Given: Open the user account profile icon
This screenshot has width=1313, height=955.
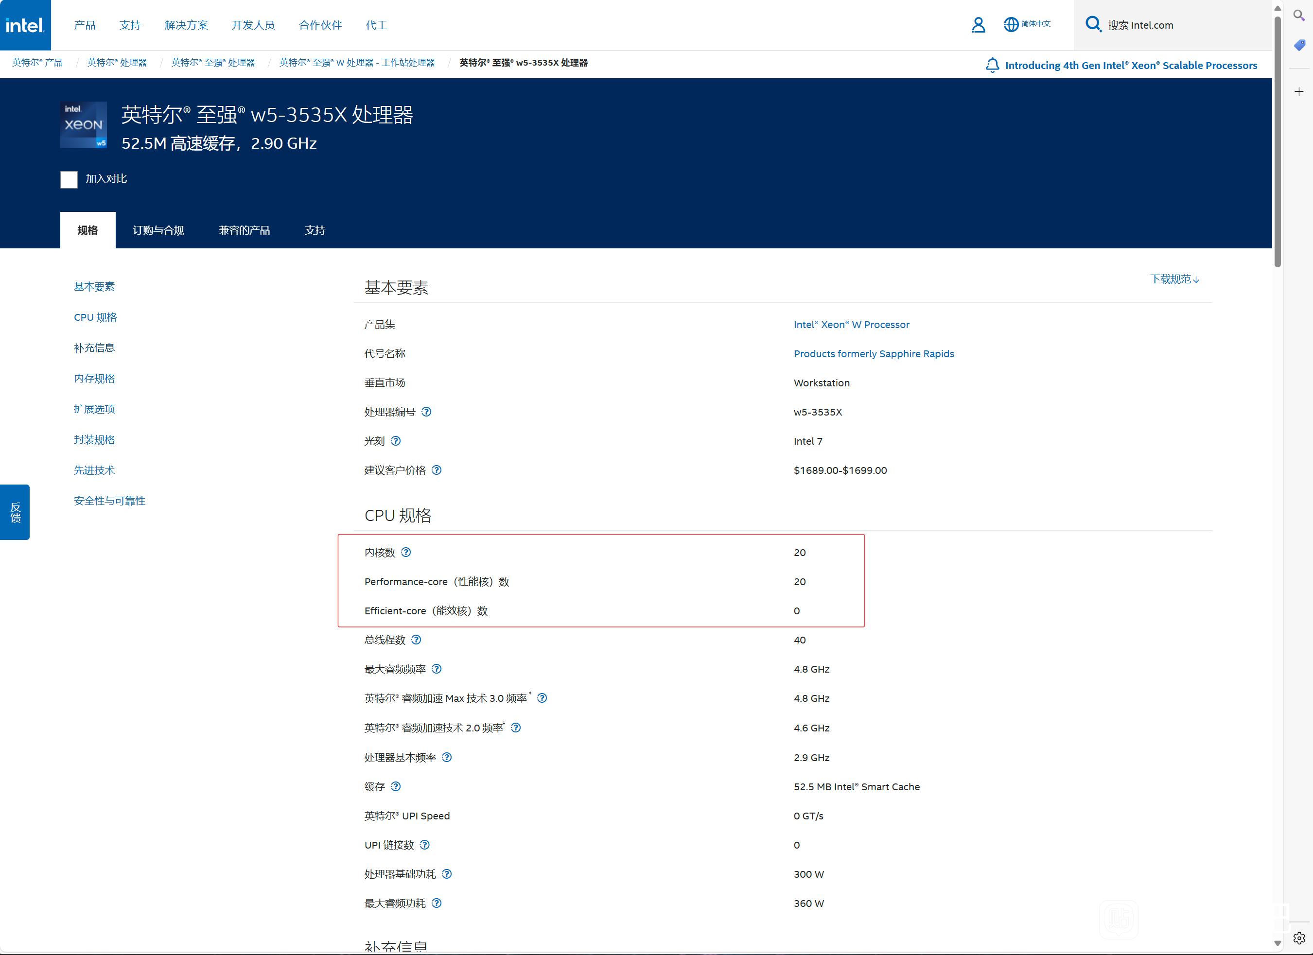Looking at the screenshot, I should pyautogui.click(x=979, y=25).
